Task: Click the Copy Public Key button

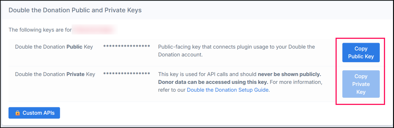Action: [x=361, y=53]
